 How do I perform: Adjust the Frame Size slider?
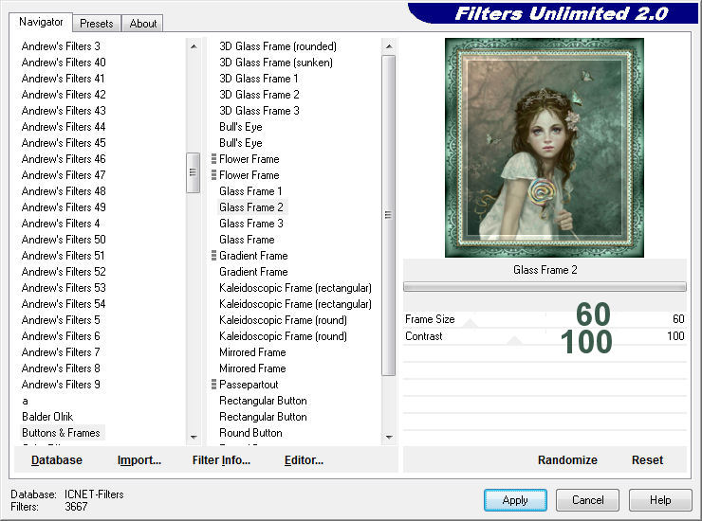pos(471,323)
